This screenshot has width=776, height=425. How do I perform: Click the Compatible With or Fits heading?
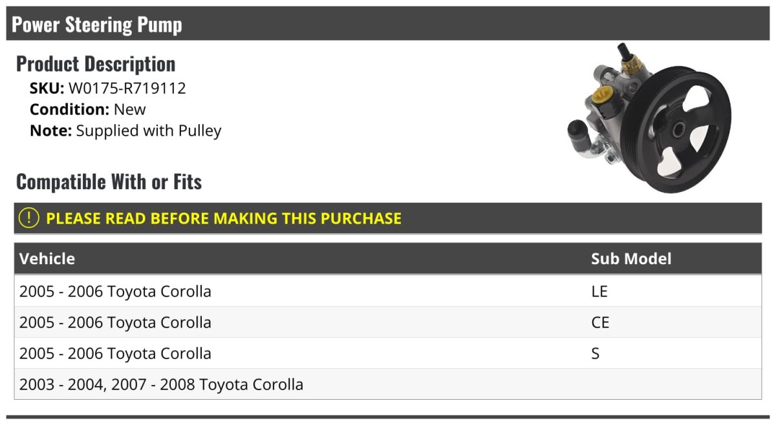click(109, 182)
